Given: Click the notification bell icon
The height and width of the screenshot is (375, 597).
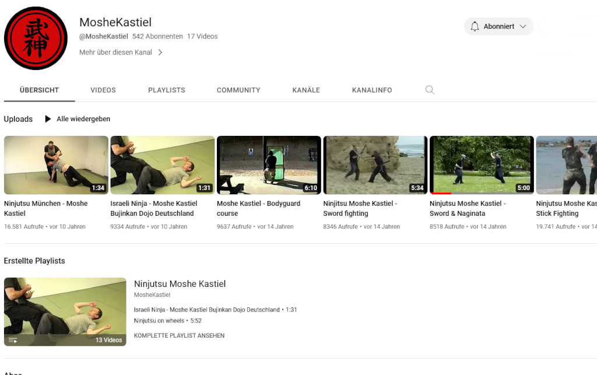Looking at the screenshot, I should click(x=475, y=26).
